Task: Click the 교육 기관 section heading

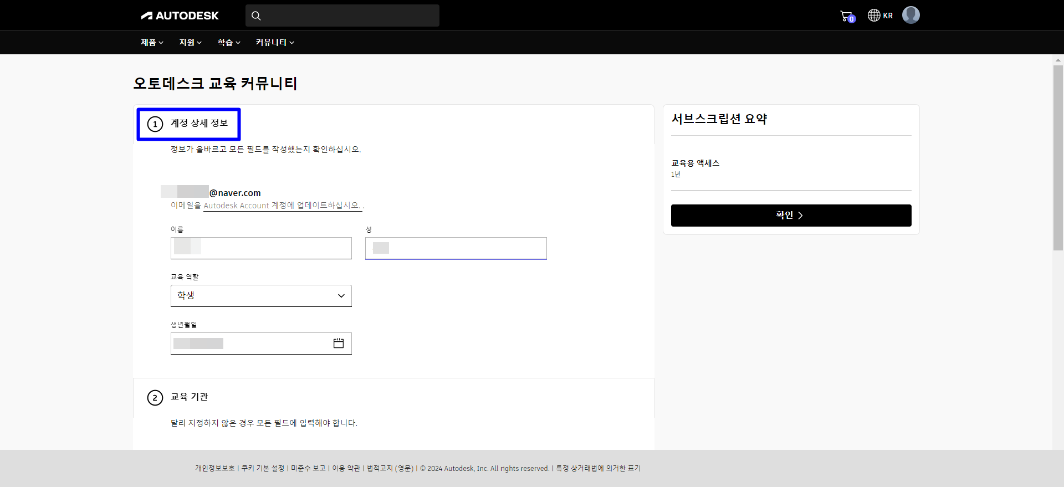Action: click(x=189, y=397)
